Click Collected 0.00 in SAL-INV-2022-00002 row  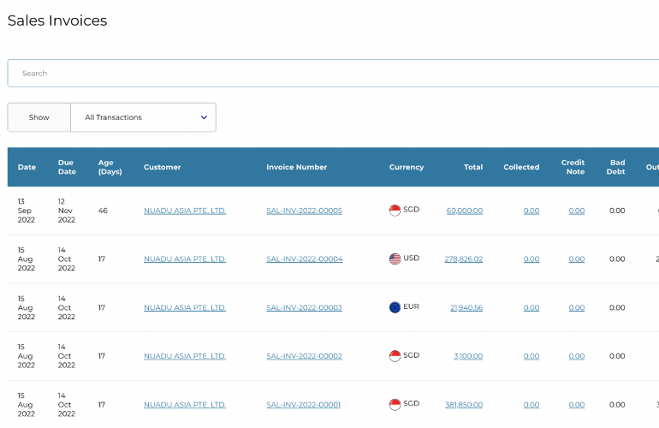pyautogui.click(x=531, y=356)
